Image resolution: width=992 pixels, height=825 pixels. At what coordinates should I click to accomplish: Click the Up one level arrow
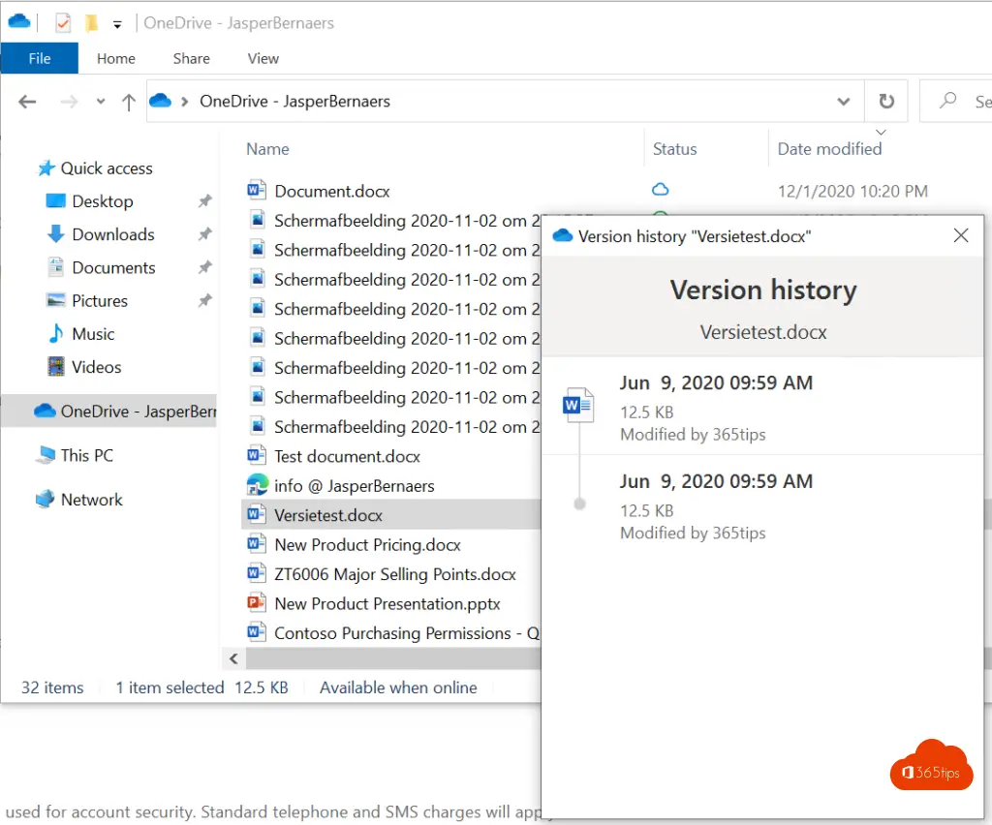point(128,102)
